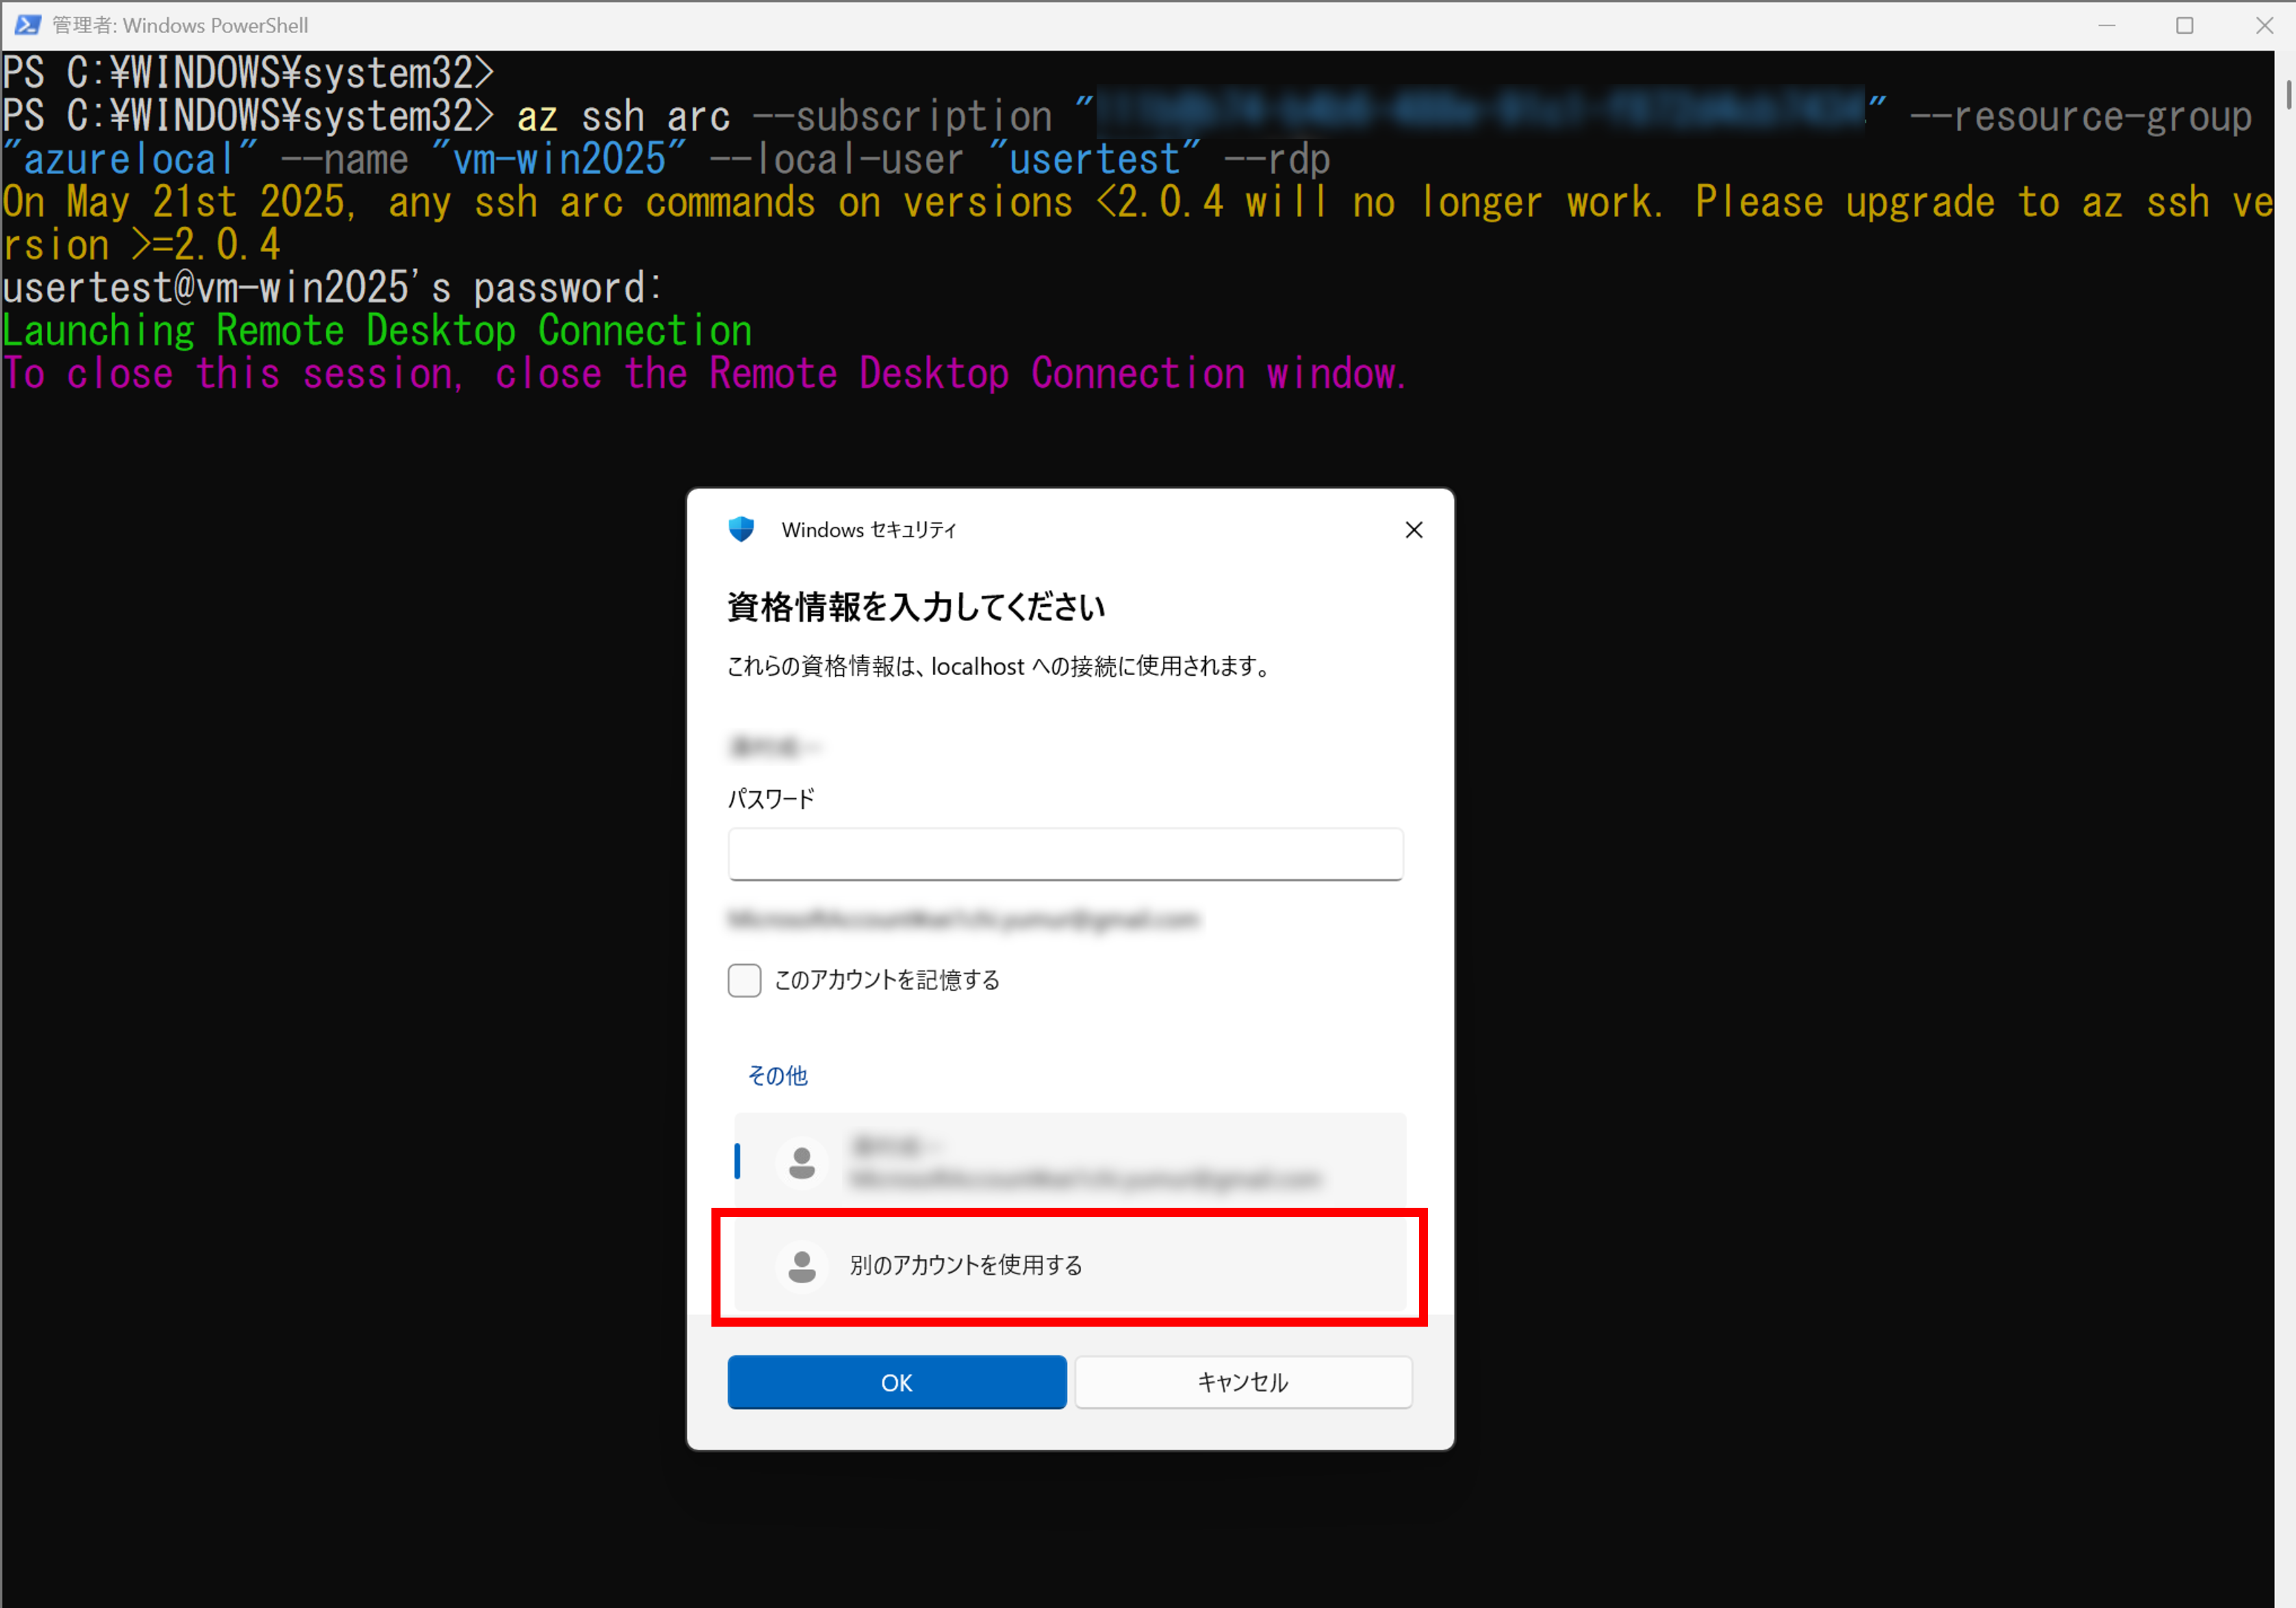
Task: Click the 'usertest@vm-win2025's password:' line
Action: point(332,288)
